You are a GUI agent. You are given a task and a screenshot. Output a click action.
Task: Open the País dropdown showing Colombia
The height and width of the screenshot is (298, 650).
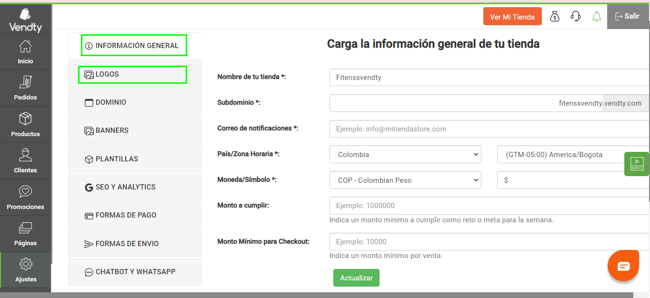tap(405, 154)
